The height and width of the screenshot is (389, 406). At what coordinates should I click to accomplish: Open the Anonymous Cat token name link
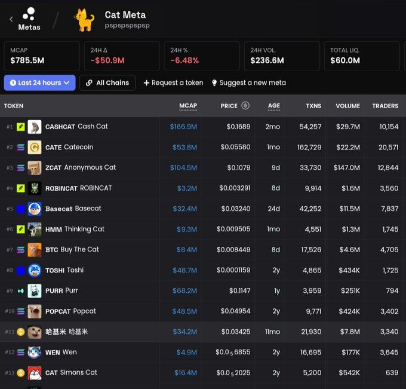pyautogui.click(x=90, y=167)
